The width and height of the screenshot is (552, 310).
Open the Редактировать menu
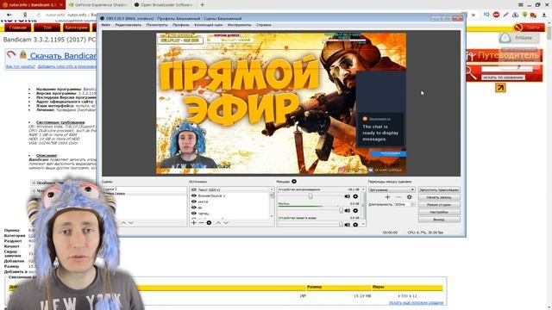click(129, 25)
